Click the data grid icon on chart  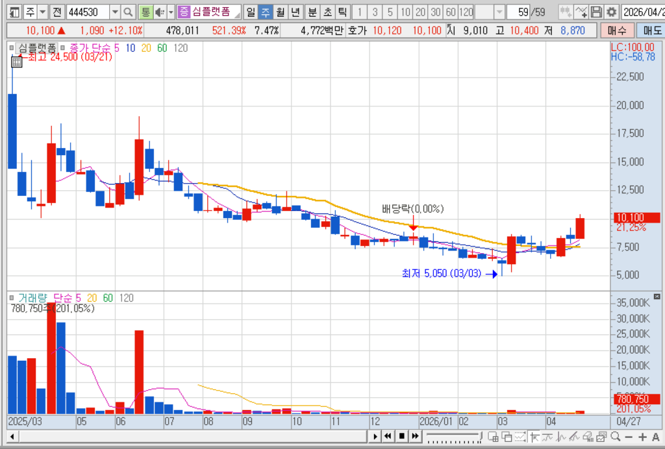16,62
